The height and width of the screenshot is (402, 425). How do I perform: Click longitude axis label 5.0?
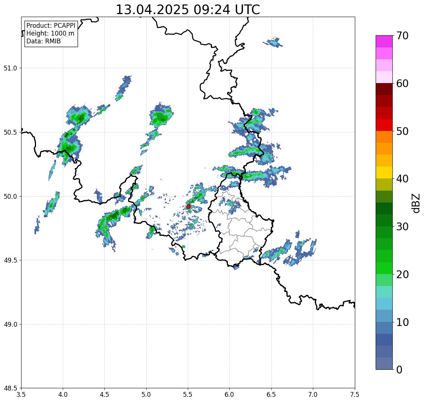click(146, 395)
